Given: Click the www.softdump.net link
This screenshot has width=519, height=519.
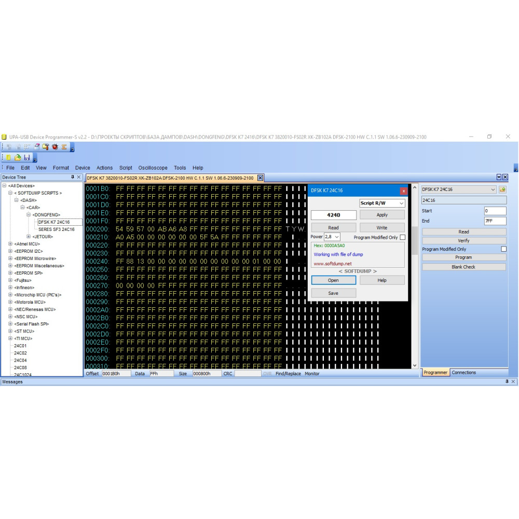Looking at the screenshot, I should pyautogui.click(x=333, y=264).
